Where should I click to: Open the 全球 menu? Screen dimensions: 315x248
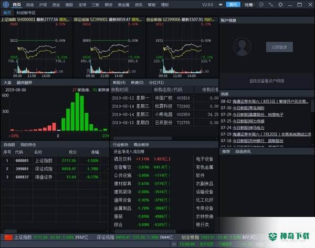(82, 5)
